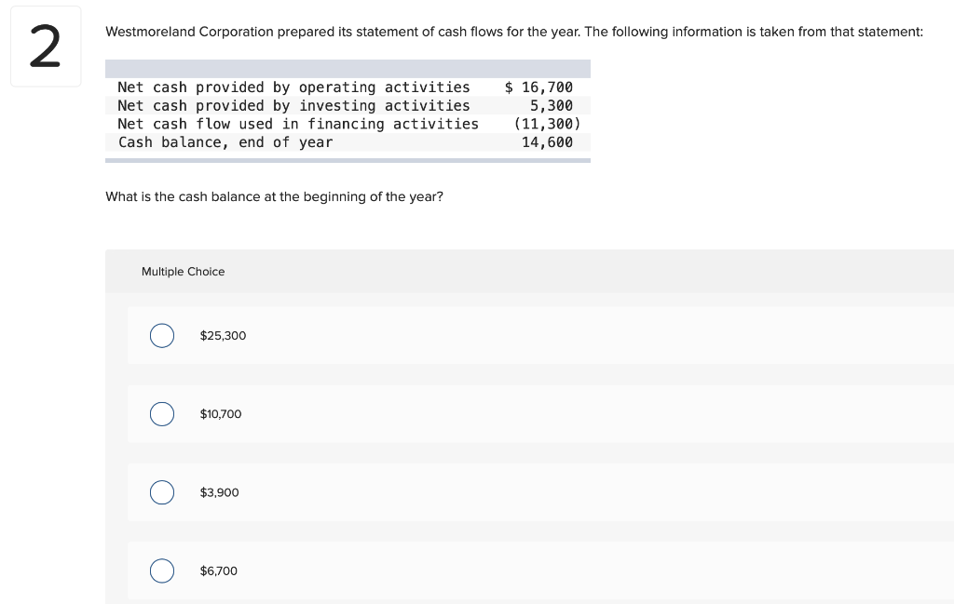
Task: Click the Westmoreland Corporation problem statement text
Action: point(515,32)
